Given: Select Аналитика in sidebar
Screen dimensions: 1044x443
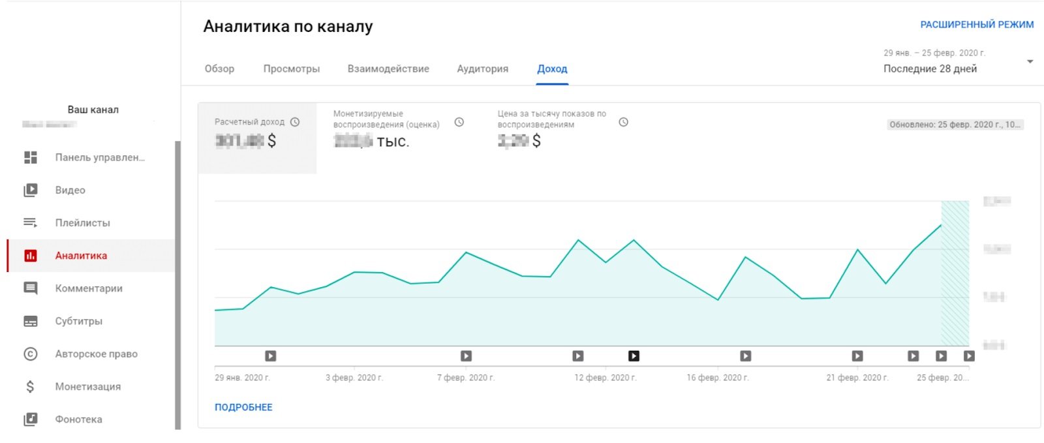Looking at the screenshot, I should 91,256.
